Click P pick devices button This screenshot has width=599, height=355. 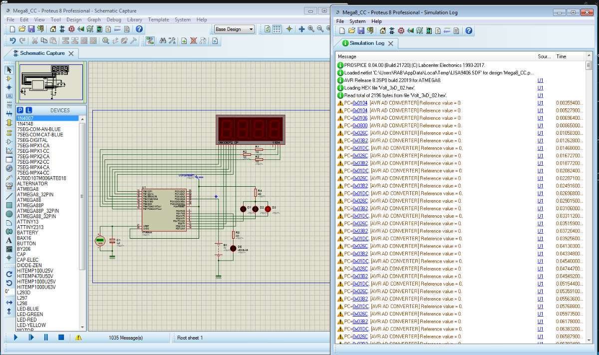20,110
